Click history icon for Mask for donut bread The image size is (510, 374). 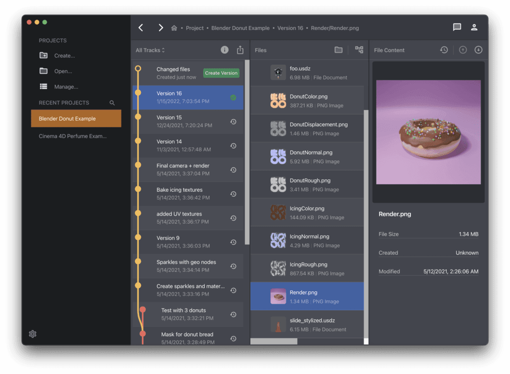(x=233, y=338)
